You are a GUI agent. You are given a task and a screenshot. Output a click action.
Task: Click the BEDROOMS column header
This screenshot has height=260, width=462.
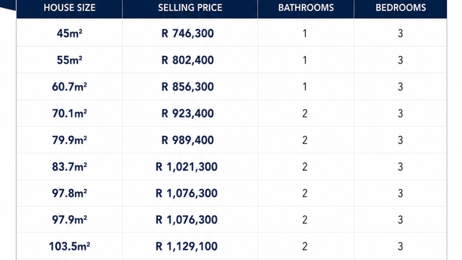[401, 8]
